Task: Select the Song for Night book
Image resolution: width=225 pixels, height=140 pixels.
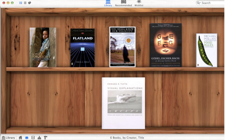Action: (x=43, y=47)
